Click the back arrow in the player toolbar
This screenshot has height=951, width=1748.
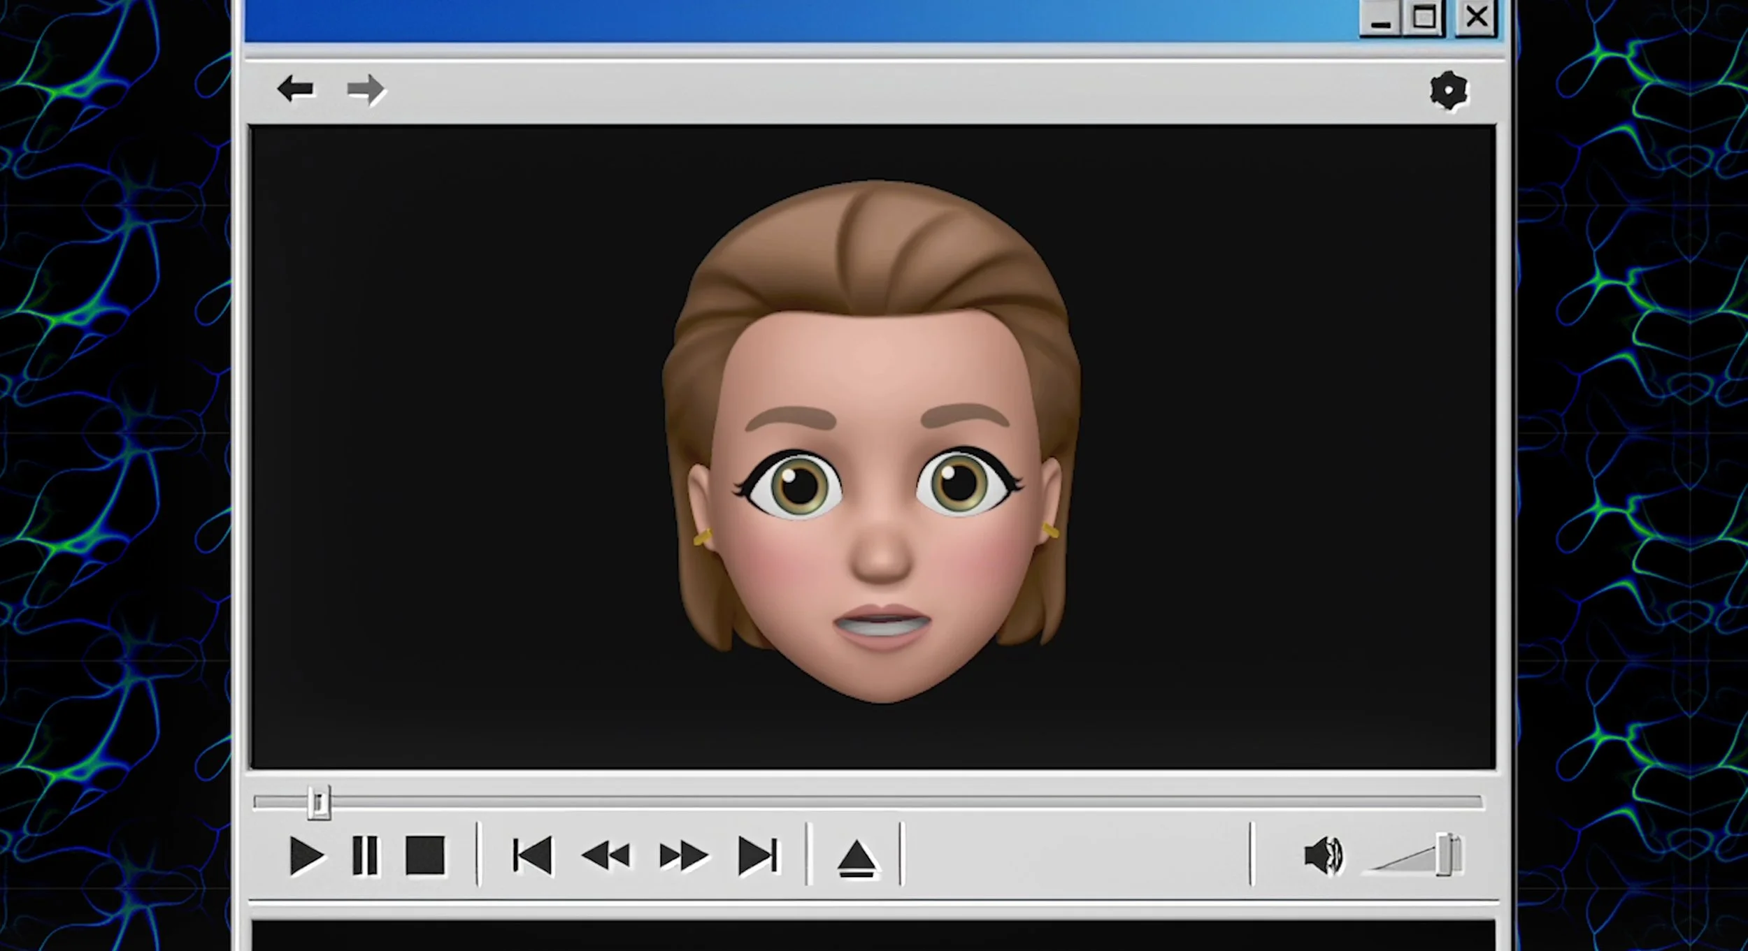pos(295,89)
